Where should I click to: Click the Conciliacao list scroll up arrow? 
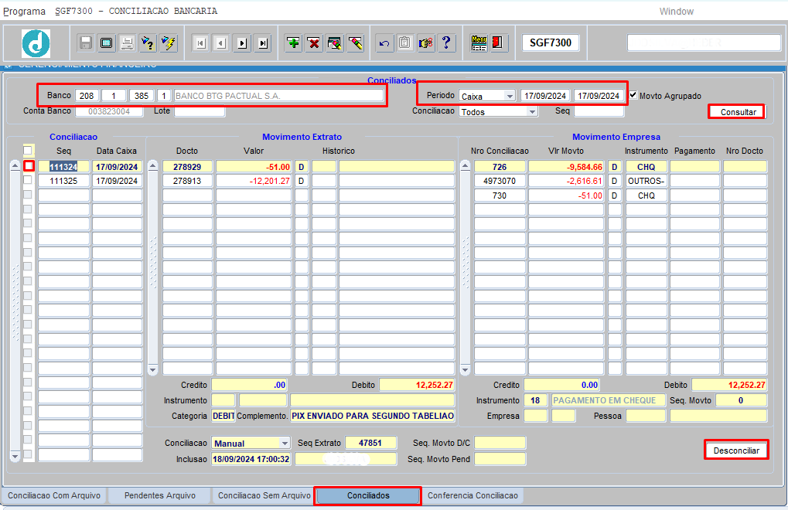15,165
